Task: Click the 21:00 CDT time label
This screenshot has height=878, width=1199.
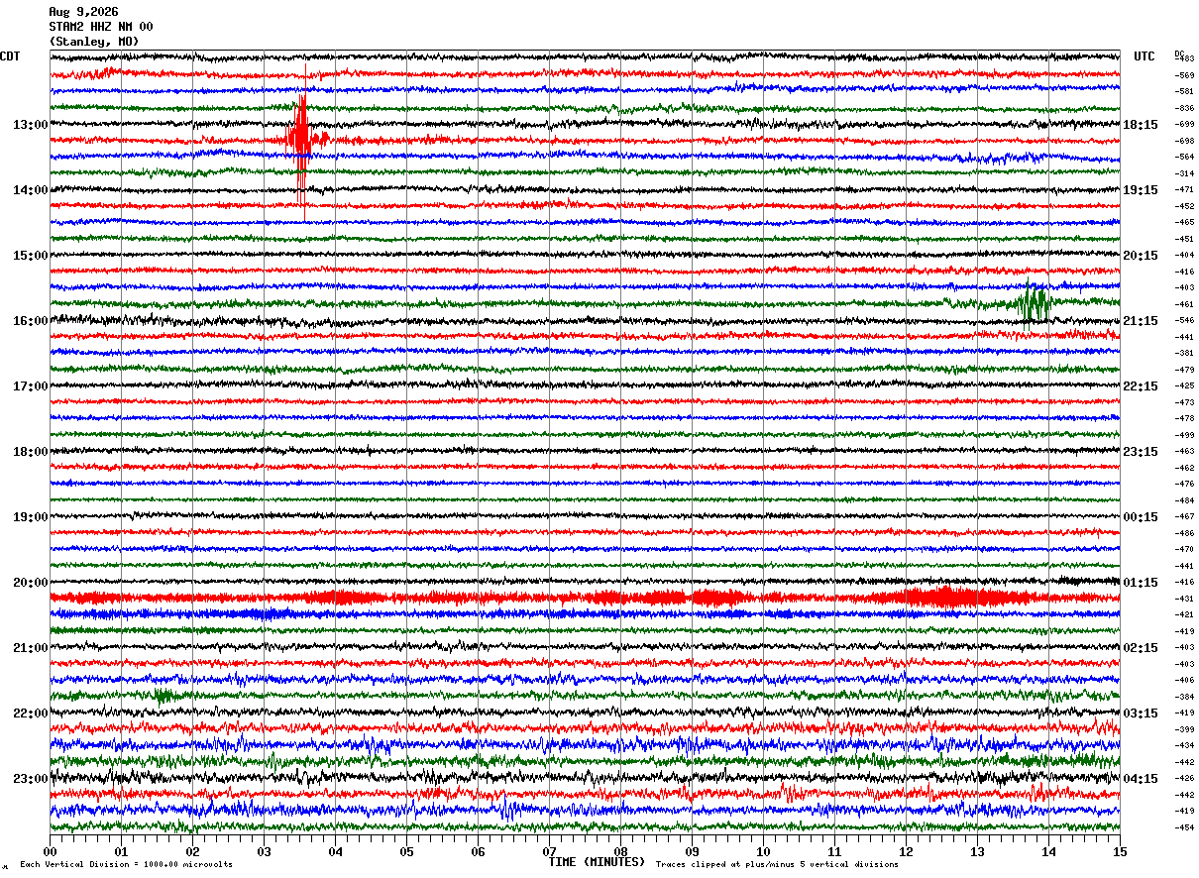Action: click(x=31, y=648)
